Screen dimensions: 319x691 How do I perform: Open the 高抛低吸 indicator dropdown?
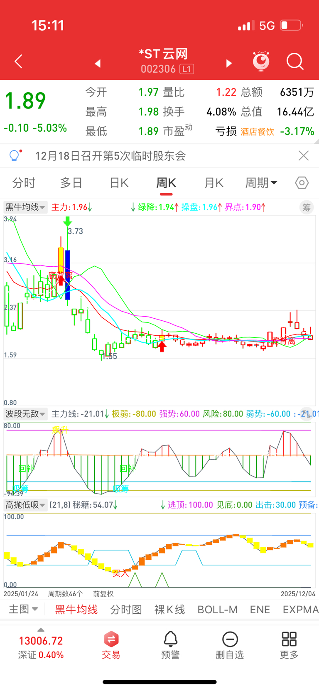[25, 505]
